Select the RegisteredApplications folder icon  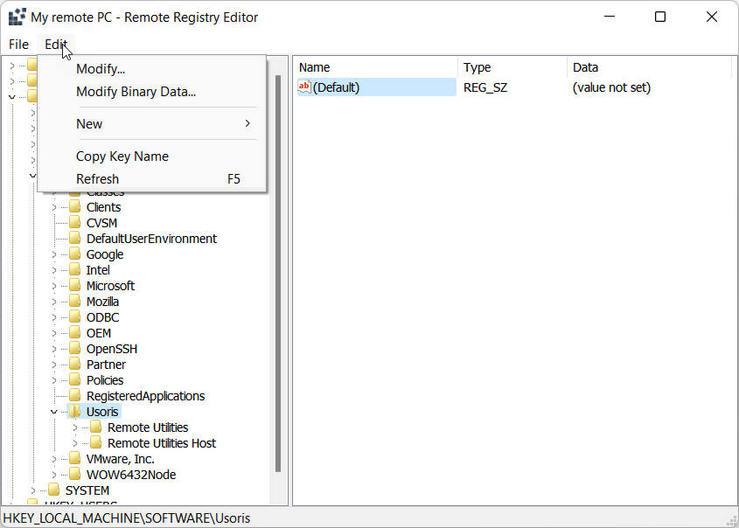click(75, 396)
